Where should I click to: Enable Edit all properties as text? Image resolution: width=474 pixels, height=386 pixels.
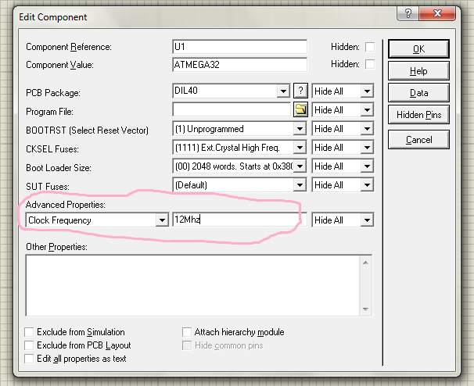pos(29,359)
